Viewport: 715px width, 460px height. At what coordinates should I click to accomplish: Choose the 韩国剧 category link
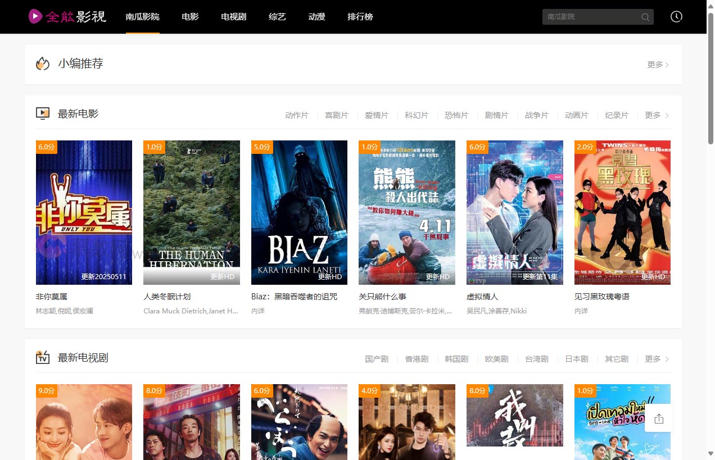(x=456, y=359)
